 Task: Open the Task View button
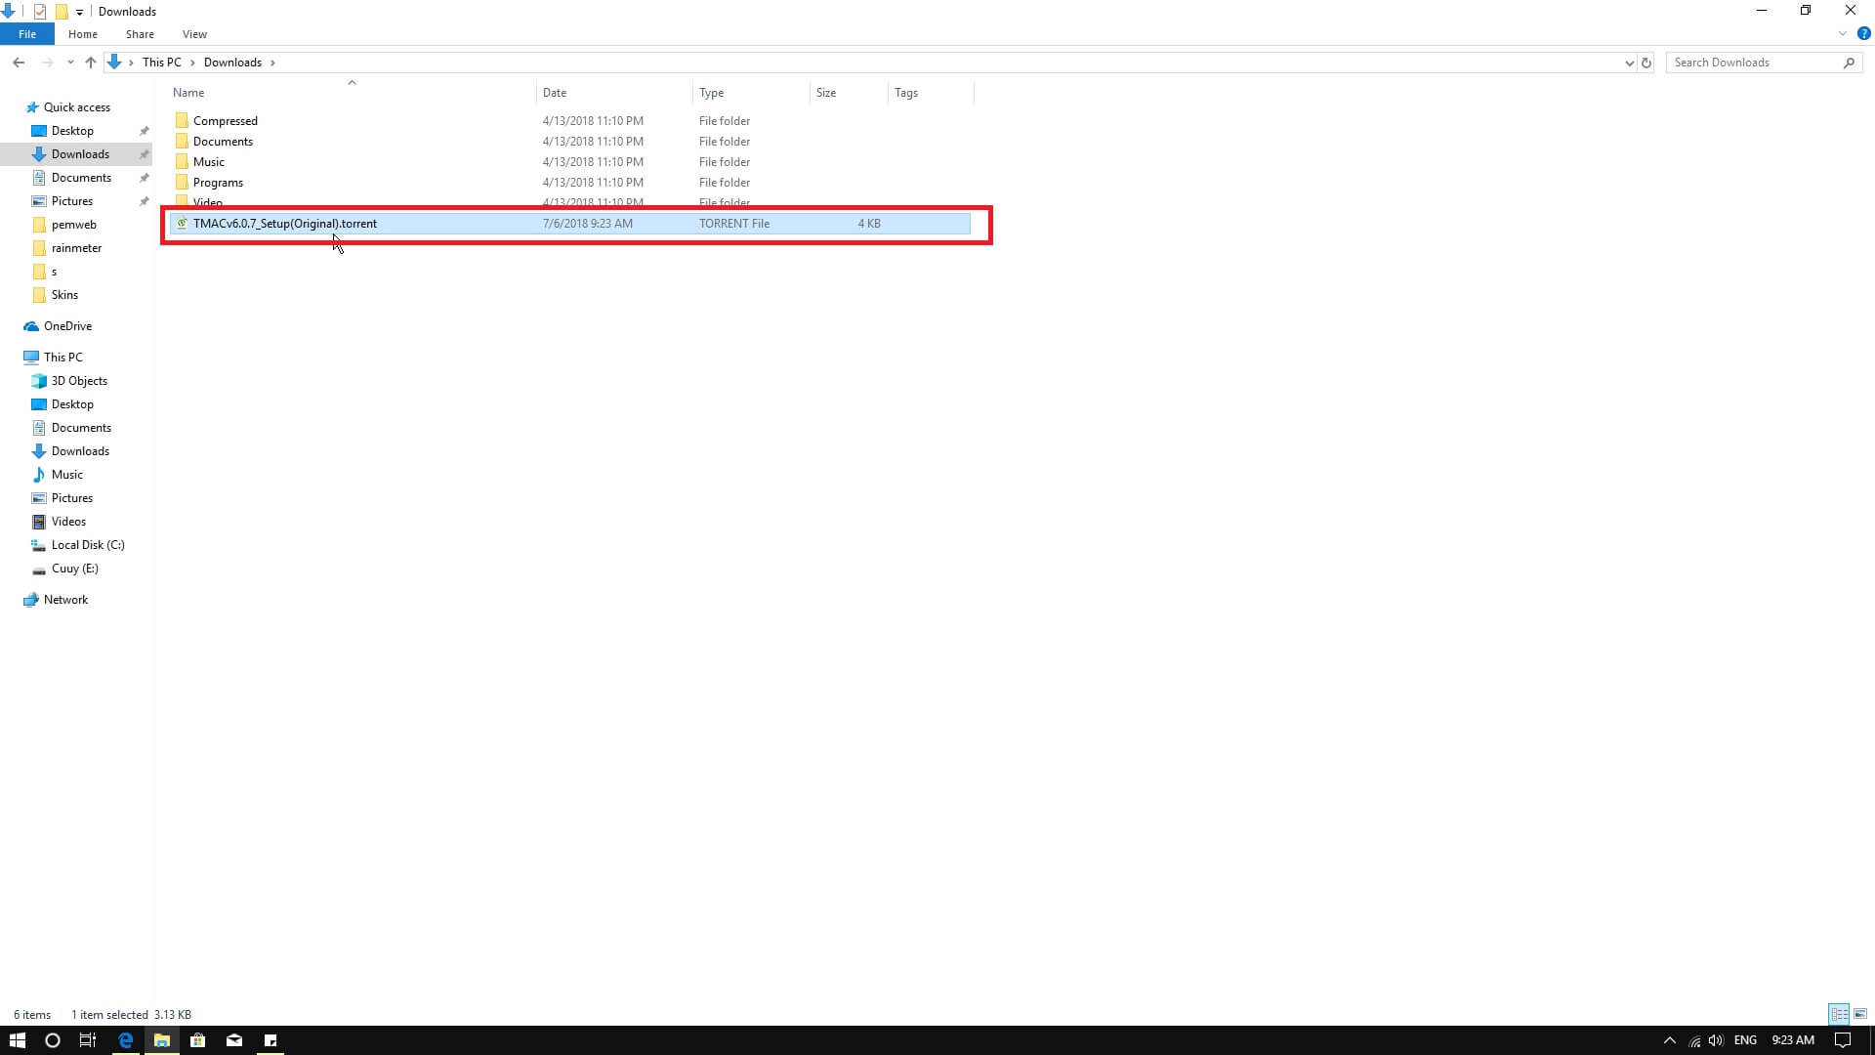coord(88,1040)
